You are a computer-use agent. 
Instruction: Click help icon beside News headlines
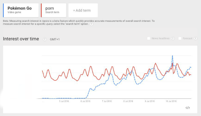click(173, 38)
